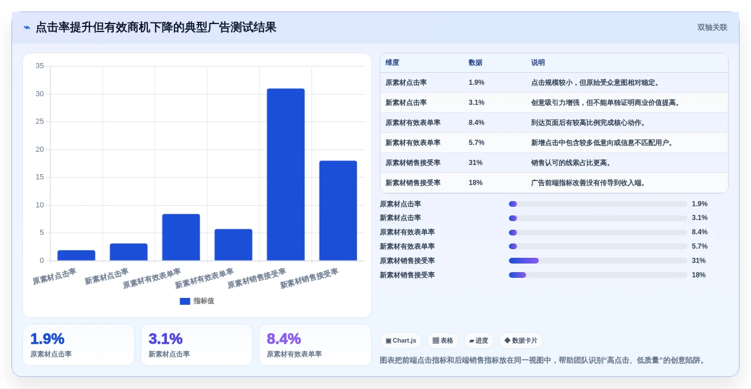Image resolution: width=751 pixels, height=389 pixels.
Task: Open the 8.4% 原素材有效表单率 data card
Action: click(315, 345)
